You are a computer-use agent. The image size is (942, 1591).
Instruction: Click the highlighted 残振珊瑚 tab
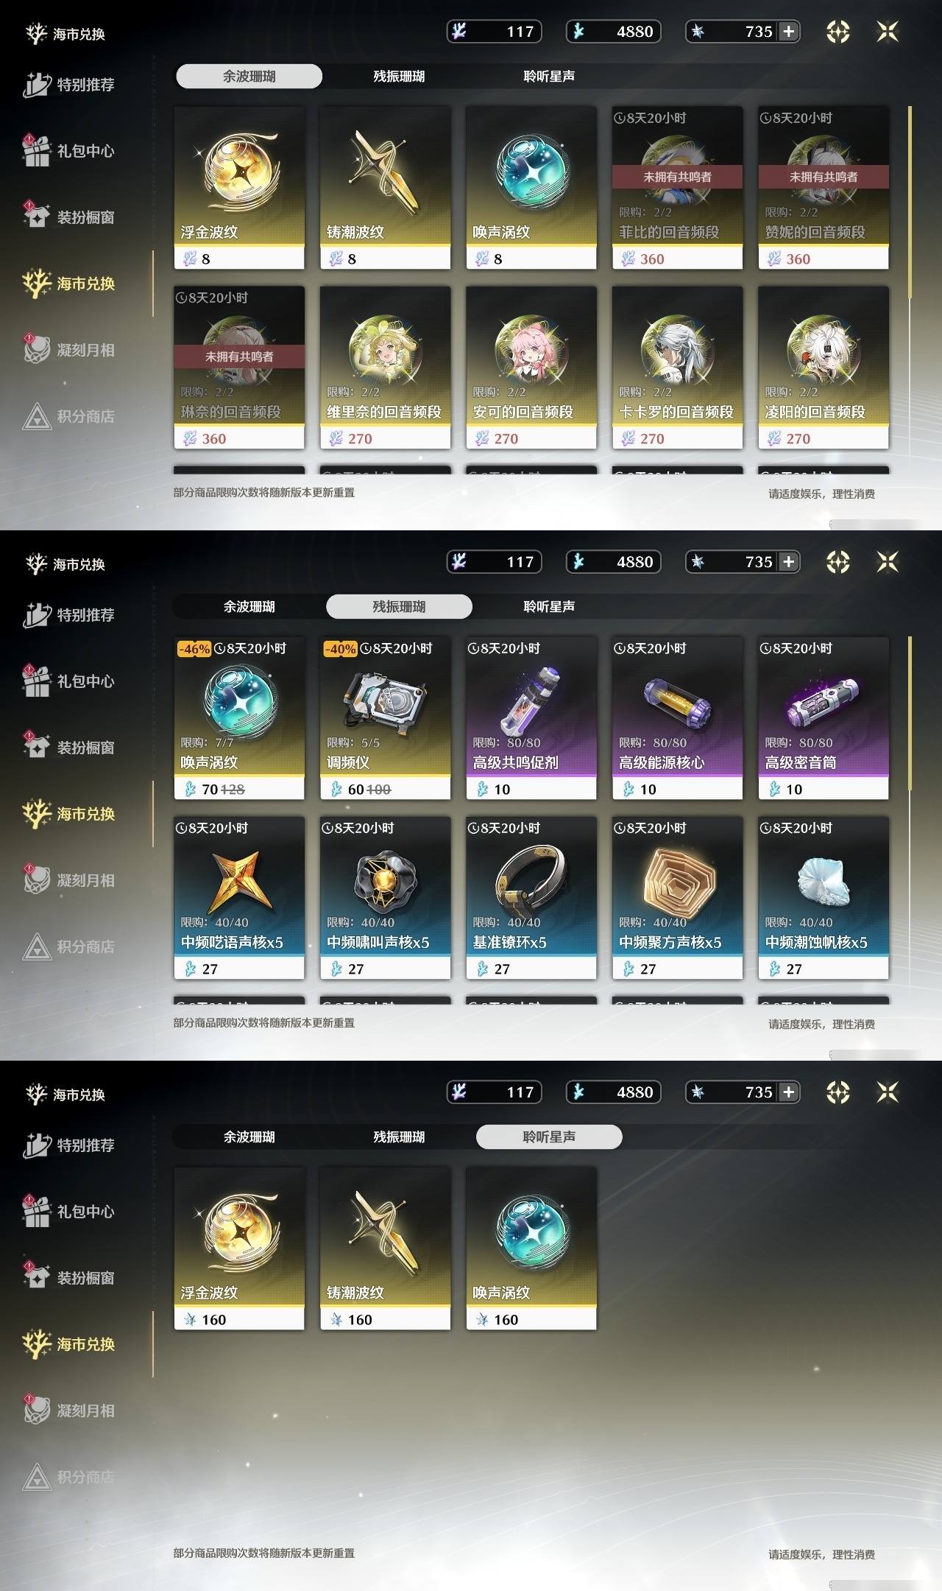point(399,606)
